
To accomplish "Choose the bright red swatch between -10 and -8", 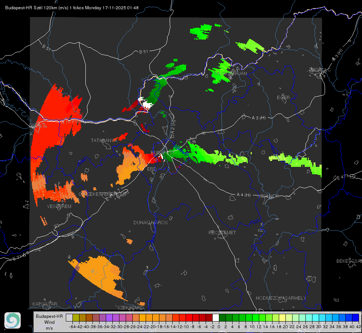I will tap(189, 318).
